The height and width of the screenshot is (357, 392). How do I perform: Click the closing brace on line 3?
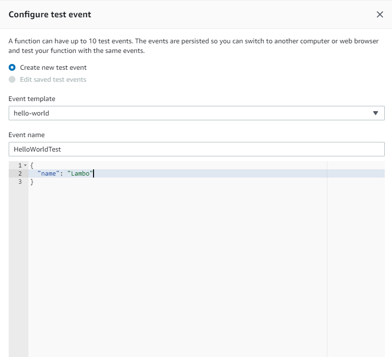point(32,182)
